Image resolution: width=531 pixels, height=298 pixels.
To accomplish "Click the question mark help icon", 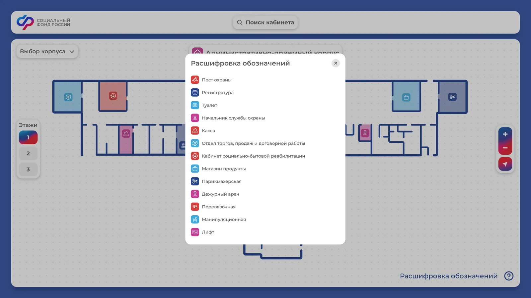I will (509, 276).
